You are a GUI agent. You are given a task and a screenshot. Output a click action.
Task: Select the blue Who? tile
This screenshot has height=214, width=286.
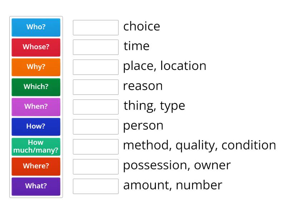tap(36, 27)
